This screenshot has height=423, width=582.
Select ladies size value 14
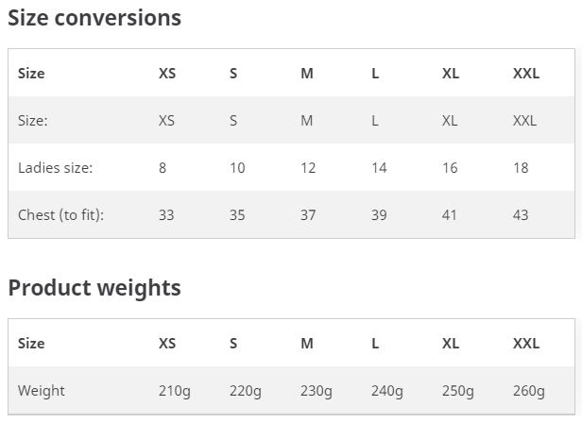379,168
